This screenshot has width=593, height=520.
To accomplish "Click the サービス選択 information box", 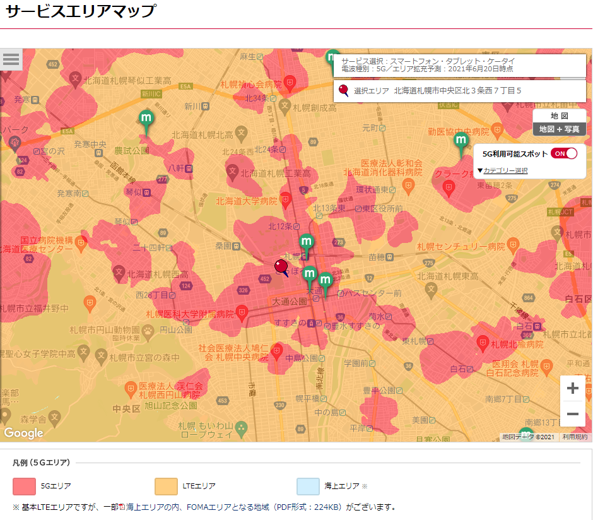I will pos(460,65).
